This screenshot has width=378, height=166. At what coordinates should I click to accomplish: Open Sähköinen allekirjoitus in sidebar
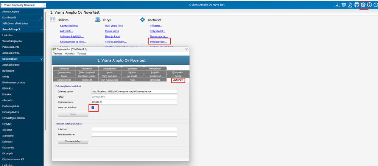[x=22, y=23]
